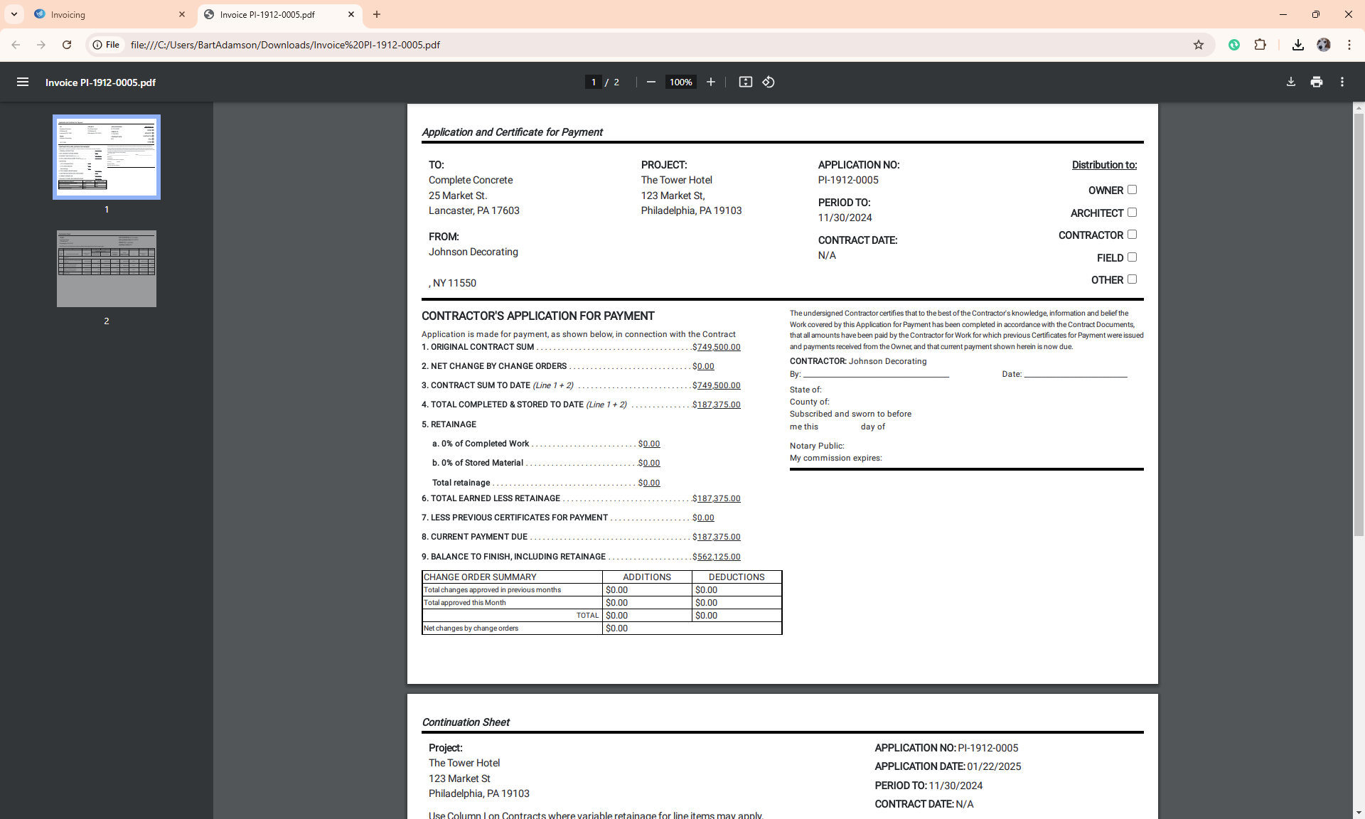Close the Invoice PI-1912-0005.pdf tab
This screenshot has height=819, width=1365.
click(x=351, y=14)
